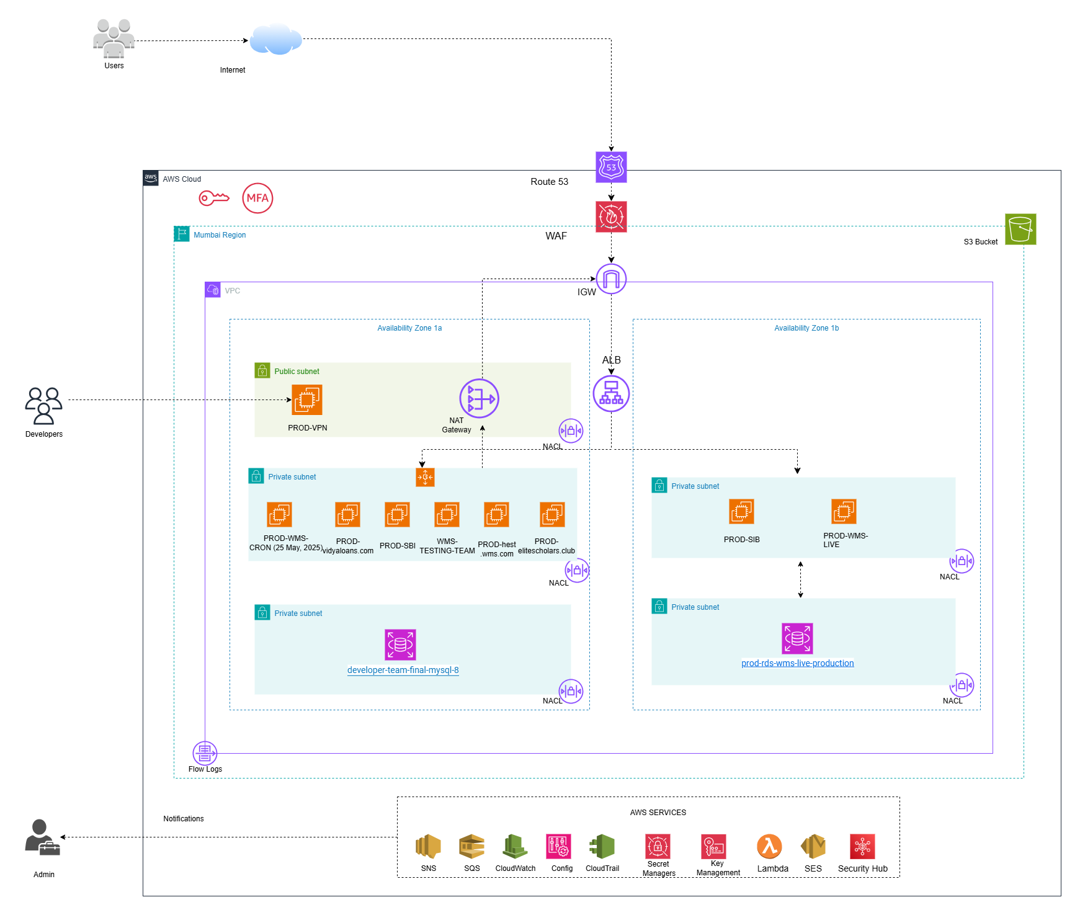The width and height of the screenshot is (1080, 915).
Task: Select the S3 Bucket icon
Action: pyautogui.click(x=1020, y=229)
